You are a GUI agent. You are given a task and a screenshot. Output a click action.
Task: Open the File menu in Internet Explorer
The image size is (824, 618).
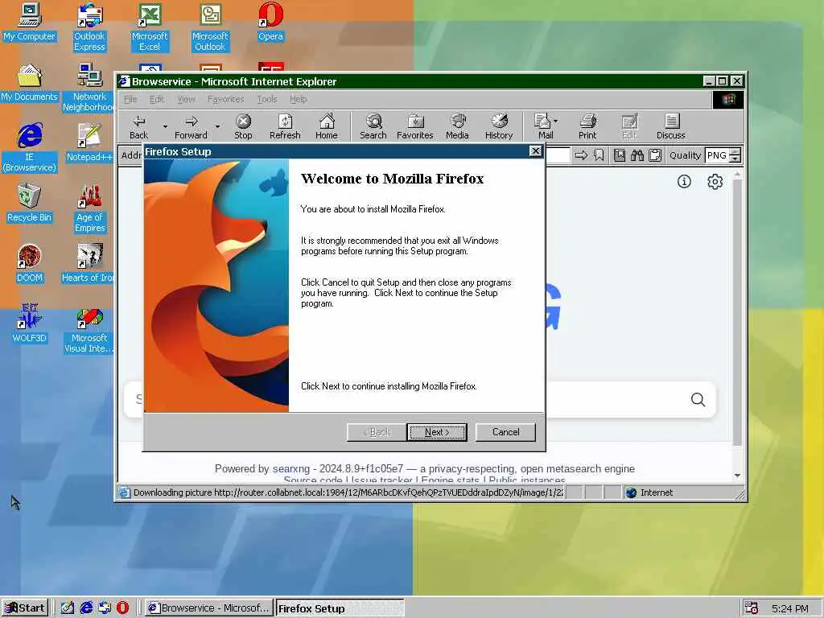(x=130, y=99)
